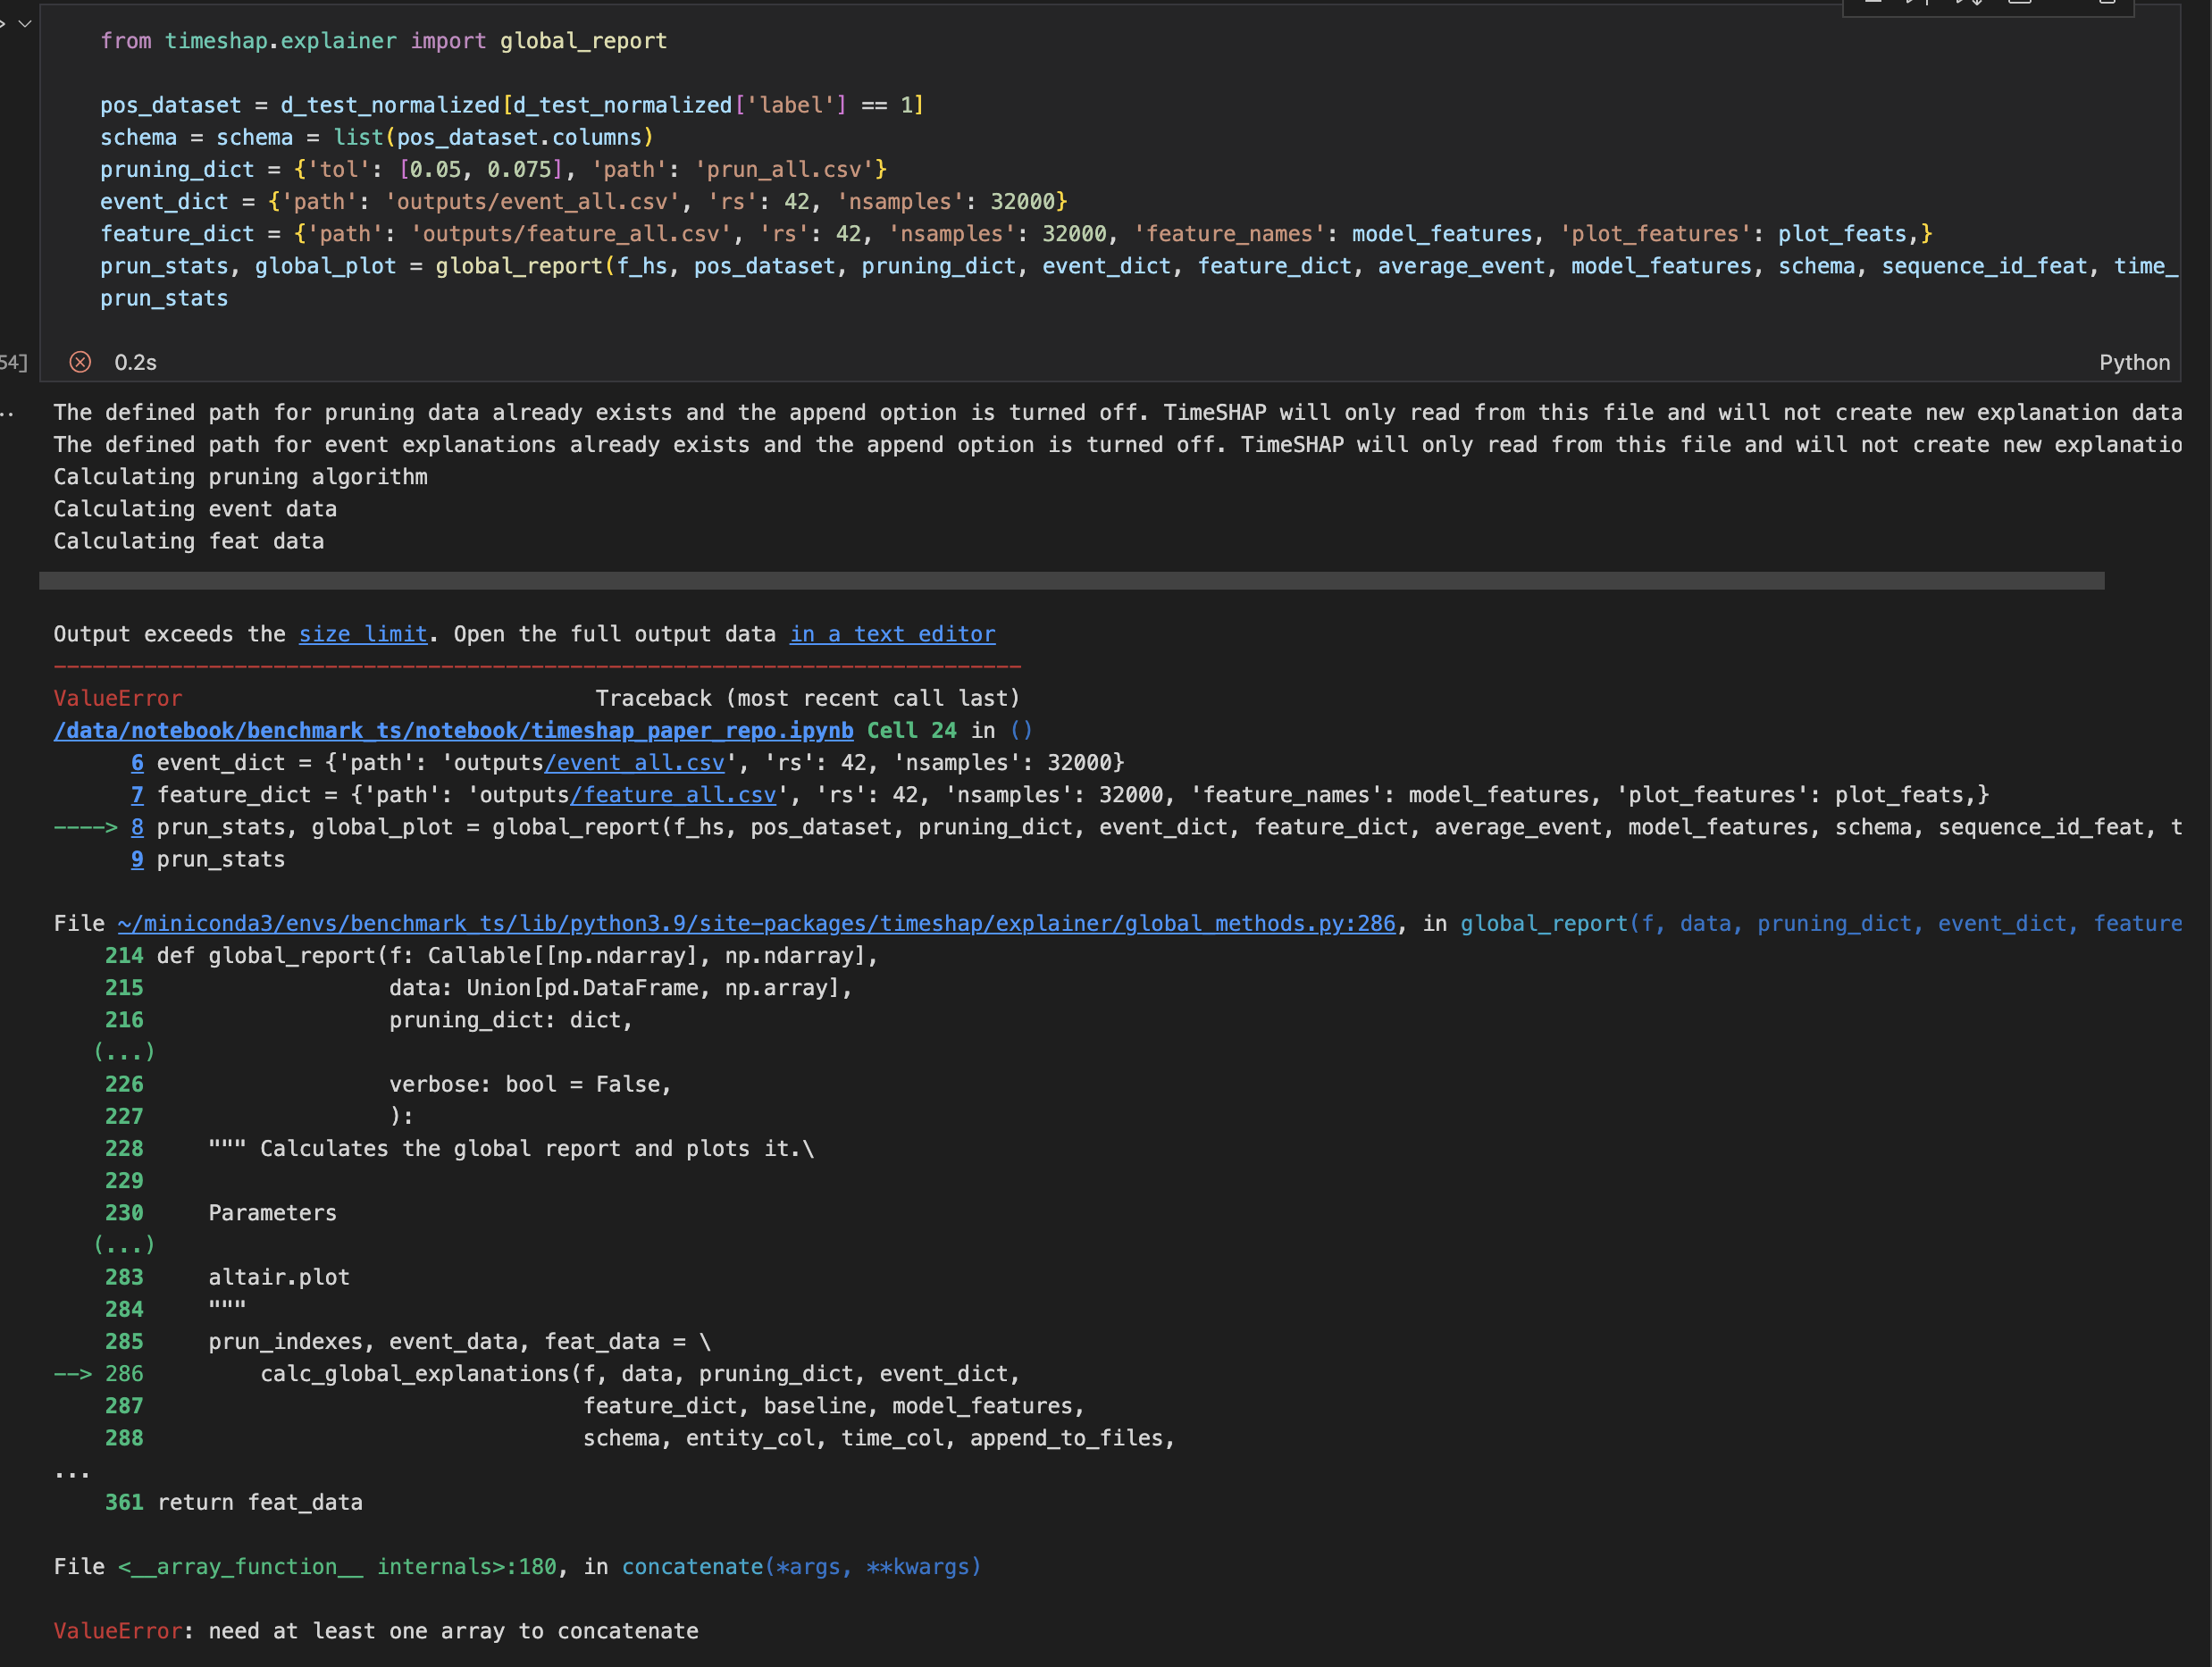The width and height of the screenshot is (2212, 1667).
Task: Click the cell toolbar execute-above icon
Action: click(x=1918, y=3)
